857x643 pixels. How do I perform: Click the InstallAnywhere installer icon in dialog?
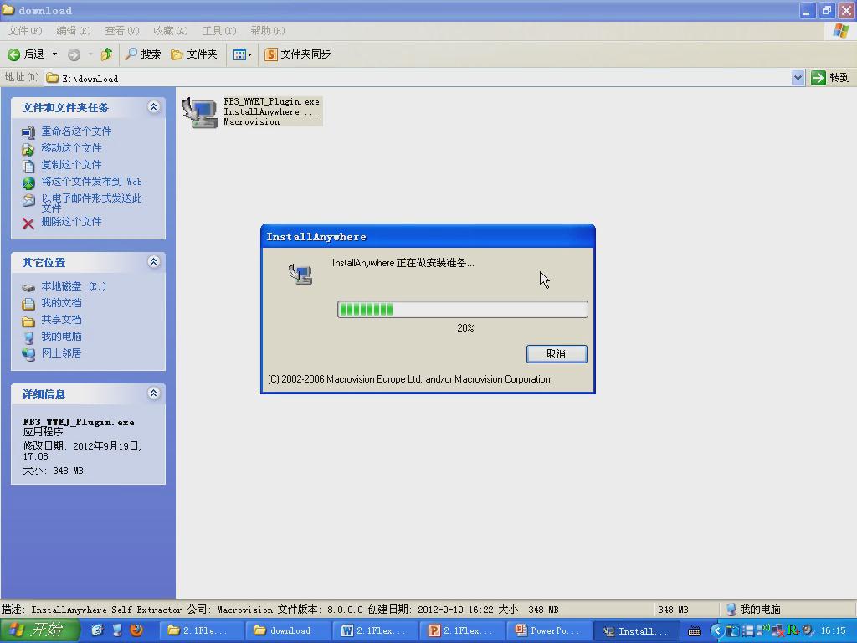pyautogui.click(x=300, y=274)
